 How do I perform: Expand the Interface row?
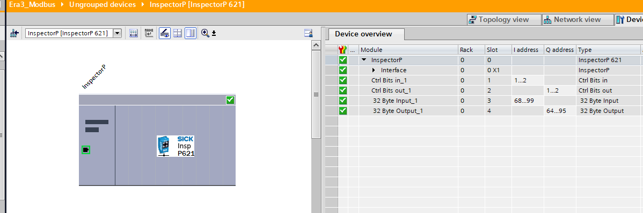[x=374, y=70]
